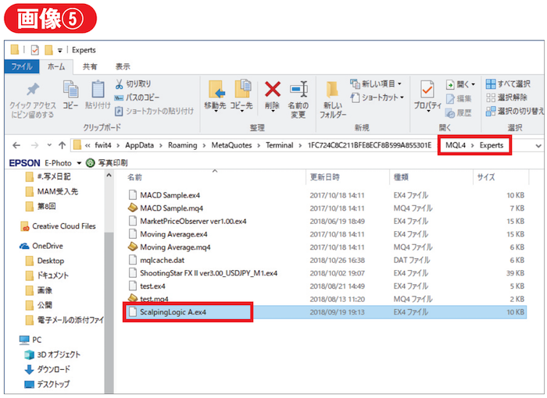Open Copy to (コピー先) icon
Viewport: 547px width, 398px height.
pyautogui.click(x=242, y=89)
